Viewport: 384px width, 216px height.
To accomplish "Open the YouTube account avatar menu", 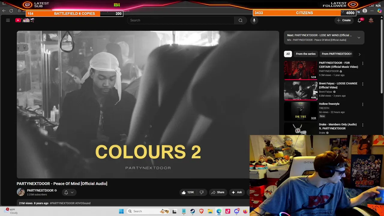I will (x=371, y=20).
